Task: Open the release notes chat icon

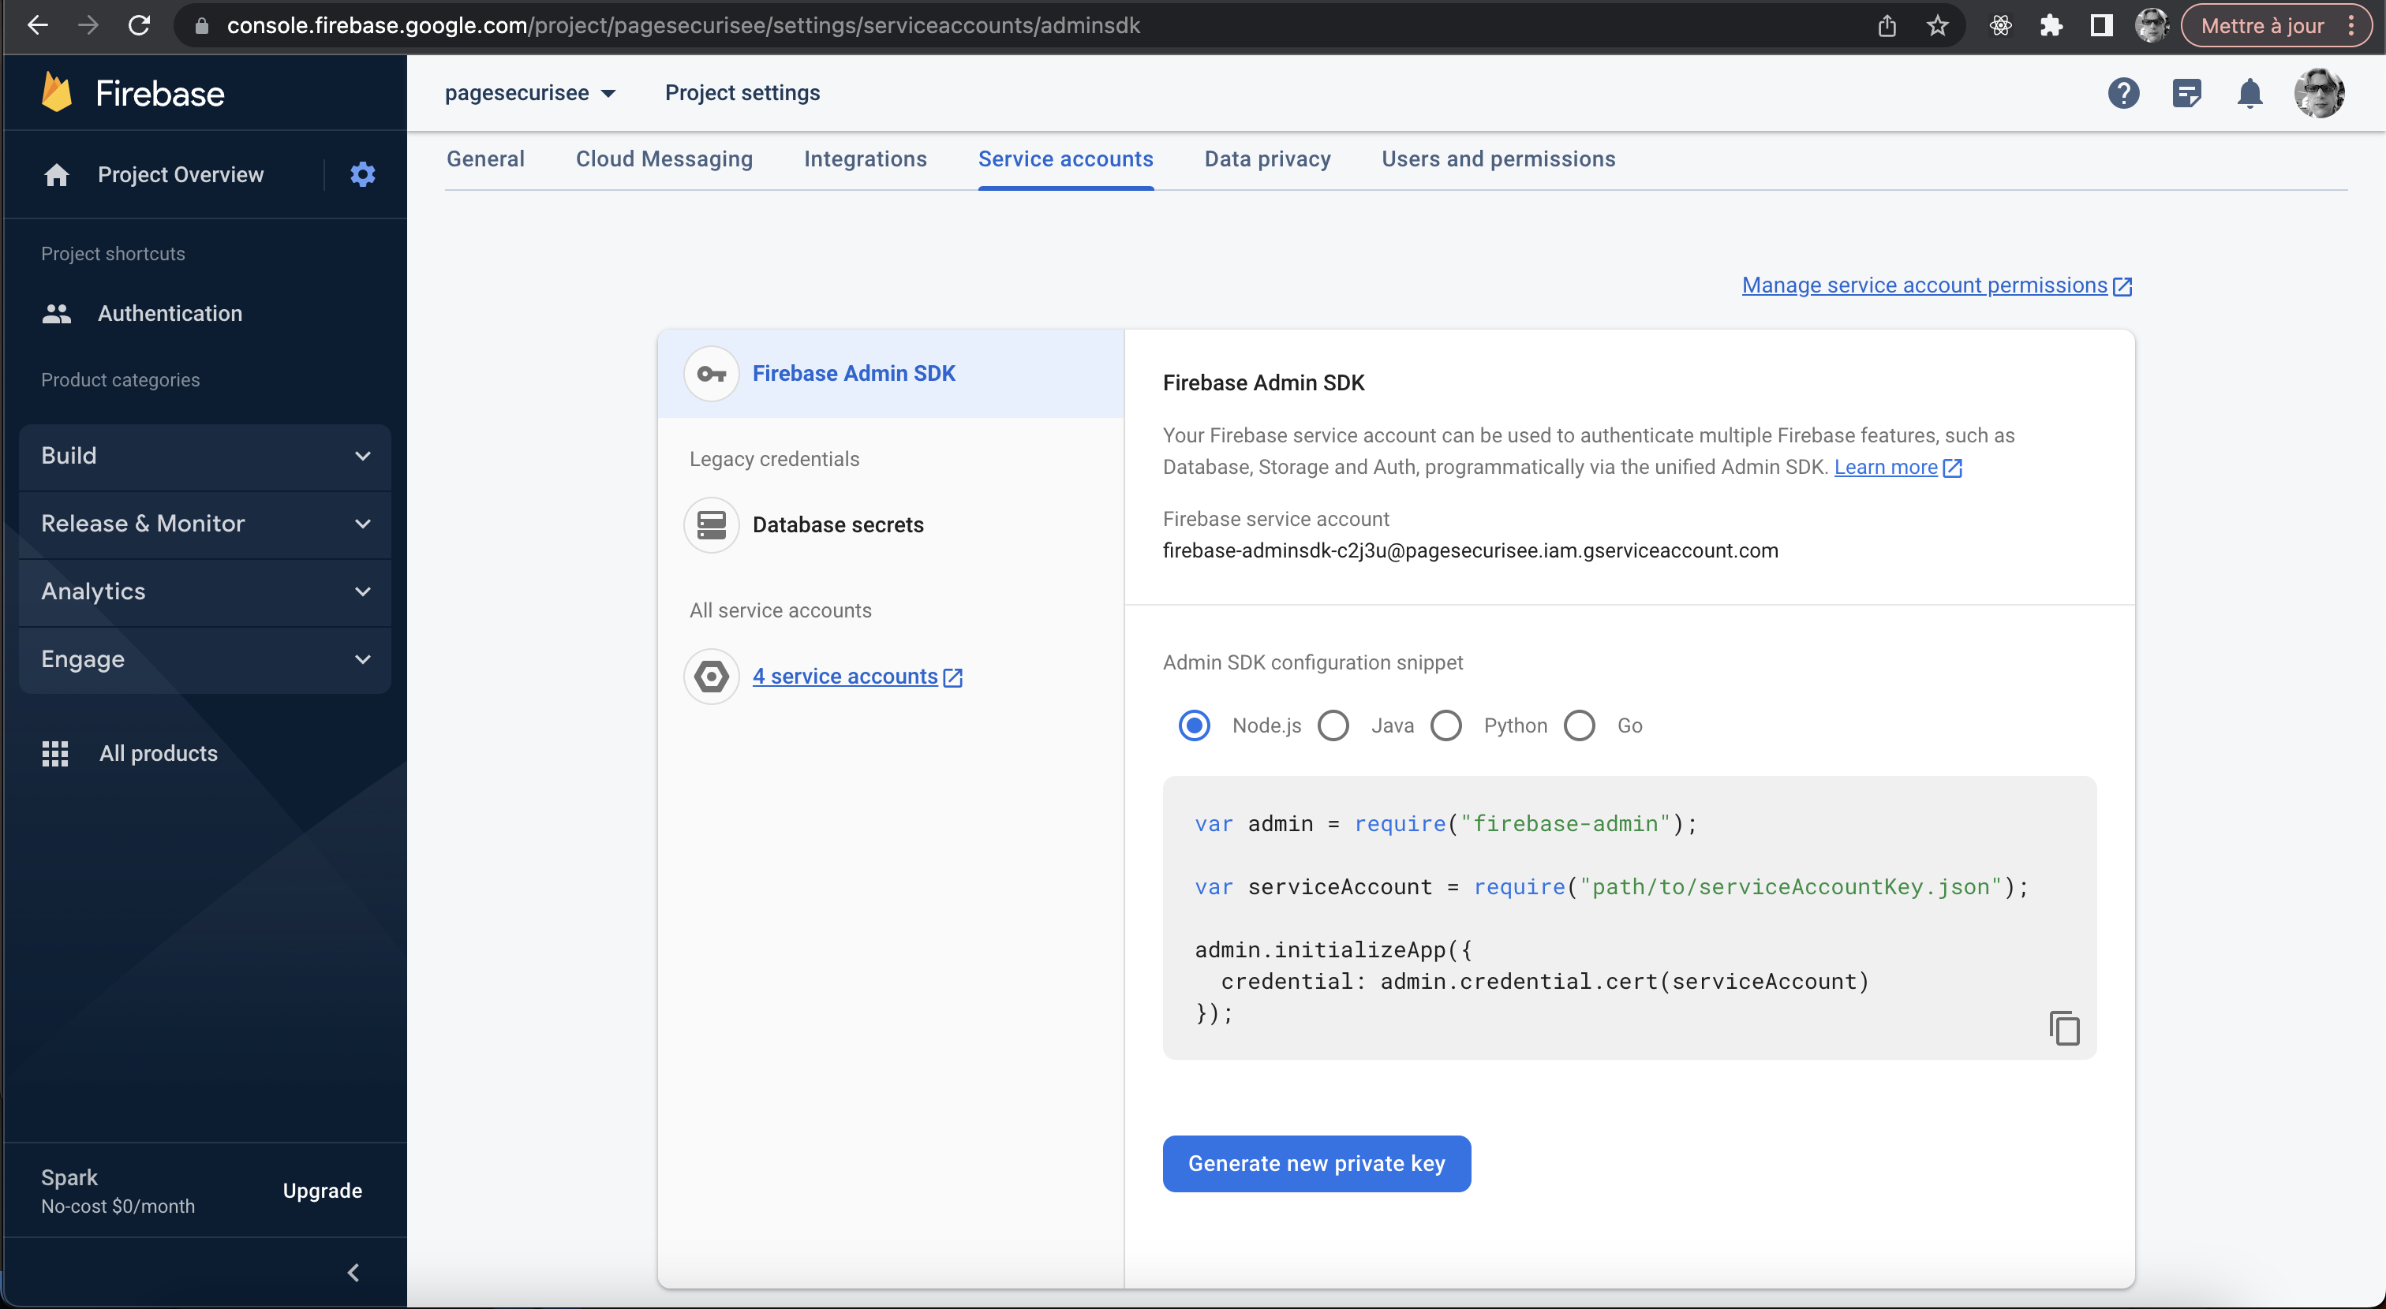Action: point(2187,92)
